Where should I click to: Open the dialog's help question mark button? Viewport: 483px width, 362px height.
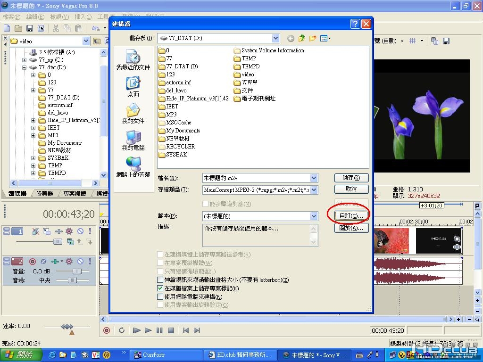point(355,24)
